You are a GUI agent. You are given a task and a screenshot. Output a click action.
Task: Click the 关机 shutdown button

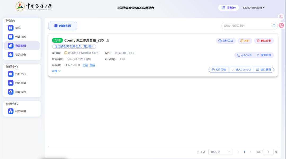pyautogui.click(x=245, y=41)
